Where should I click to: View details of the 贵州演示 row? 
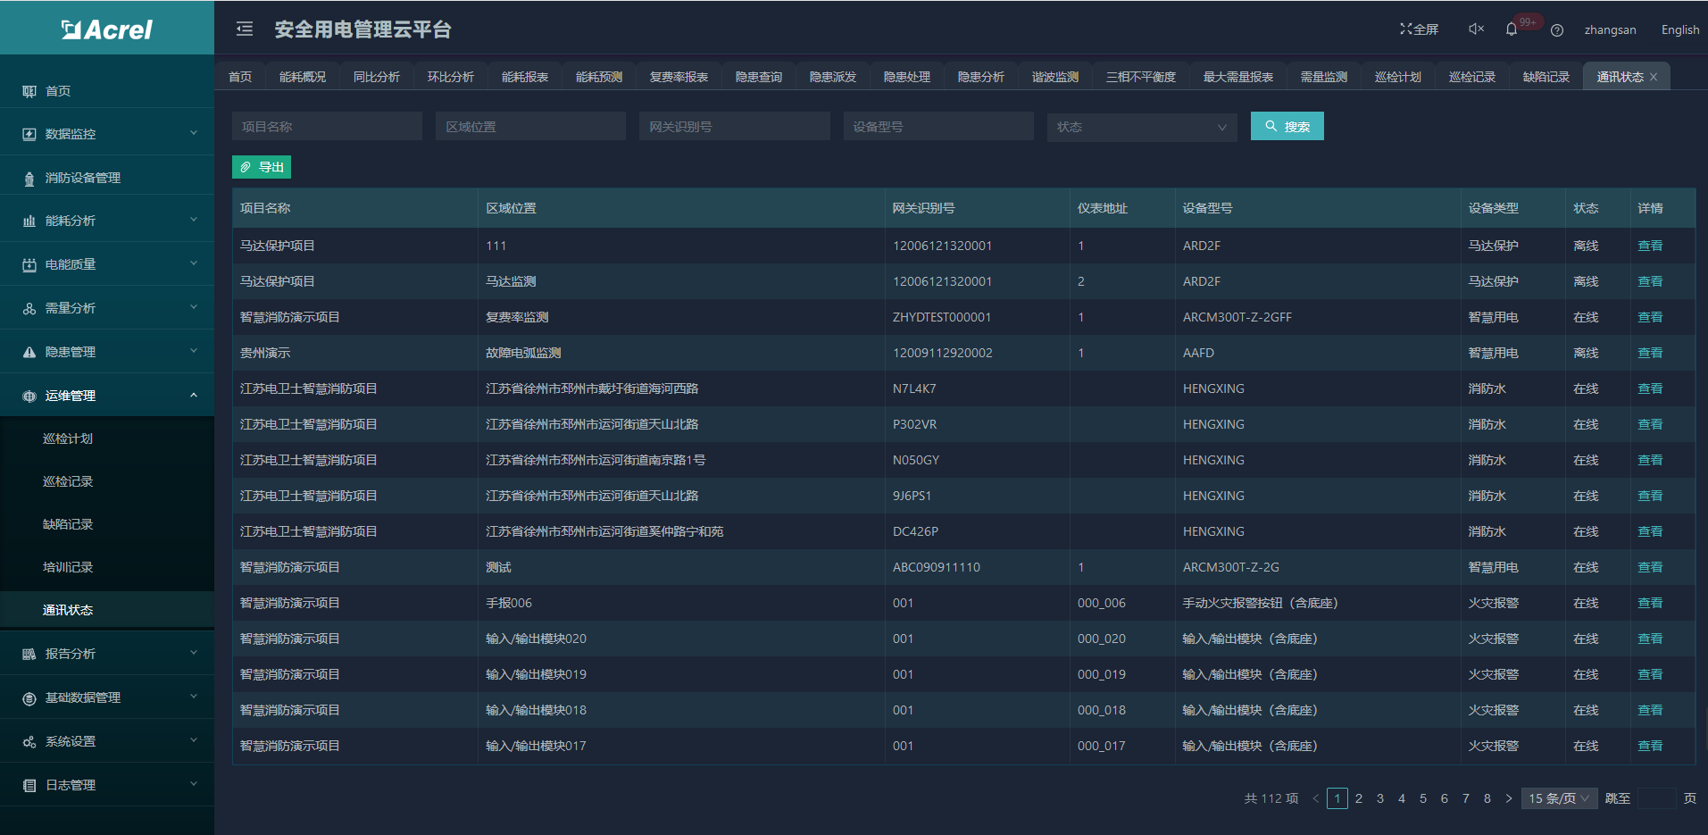1649,353
